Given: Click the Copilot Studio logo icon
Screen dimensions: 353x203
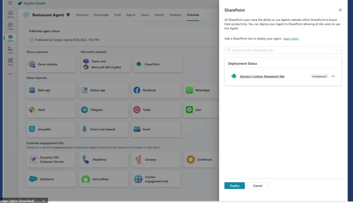Looking at the screenshot, I should (20, 3).
